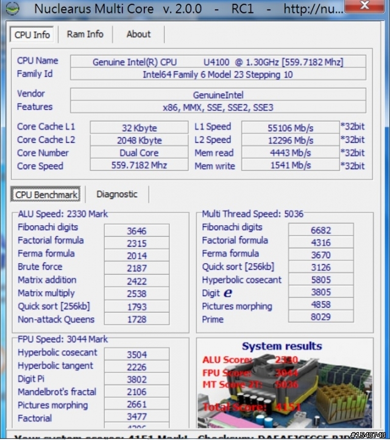The width and height of the screenshot is (390, 440).
Task: Click the System results motherboard image
Action: tap(285, 383)
